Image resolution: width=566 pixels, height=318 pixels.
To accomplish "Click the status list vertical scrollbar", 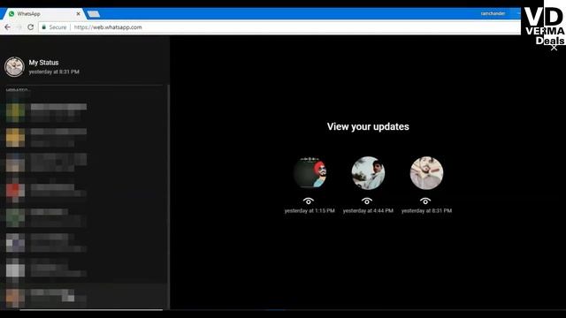I will (x=168, y=196).
